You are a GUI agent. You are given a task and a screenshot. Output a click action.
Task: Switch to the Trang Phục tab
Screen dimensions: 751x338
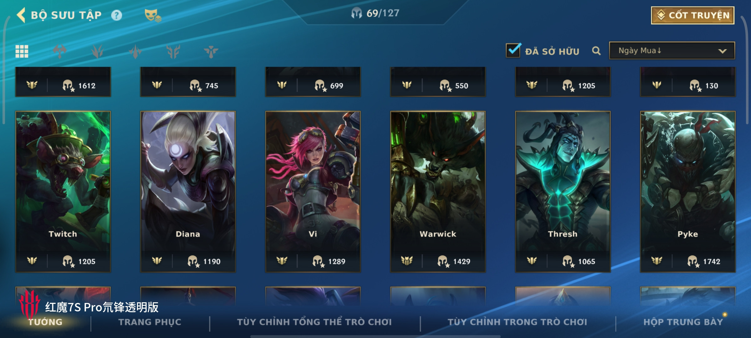pyautogui.click(x=150, y=322)
